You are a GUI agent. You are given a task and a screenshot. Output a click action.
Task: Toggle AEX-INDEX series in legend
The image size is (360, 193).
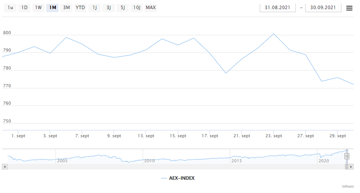pos(178,178)
